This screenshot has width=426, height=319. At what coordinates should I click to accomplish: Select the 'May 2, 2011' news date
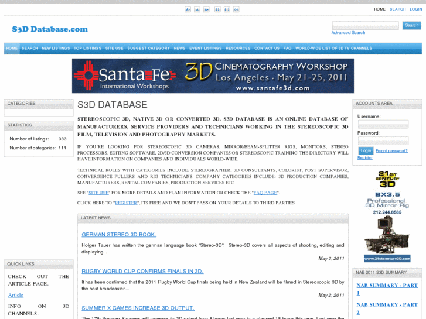(x=331, y=295)
